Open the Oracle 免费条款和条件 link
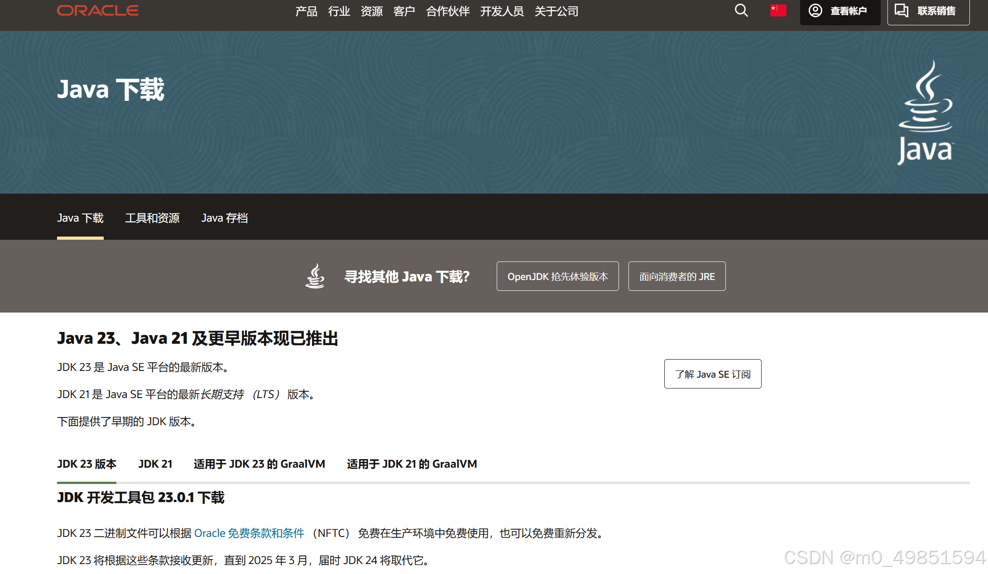 [249, 533]
